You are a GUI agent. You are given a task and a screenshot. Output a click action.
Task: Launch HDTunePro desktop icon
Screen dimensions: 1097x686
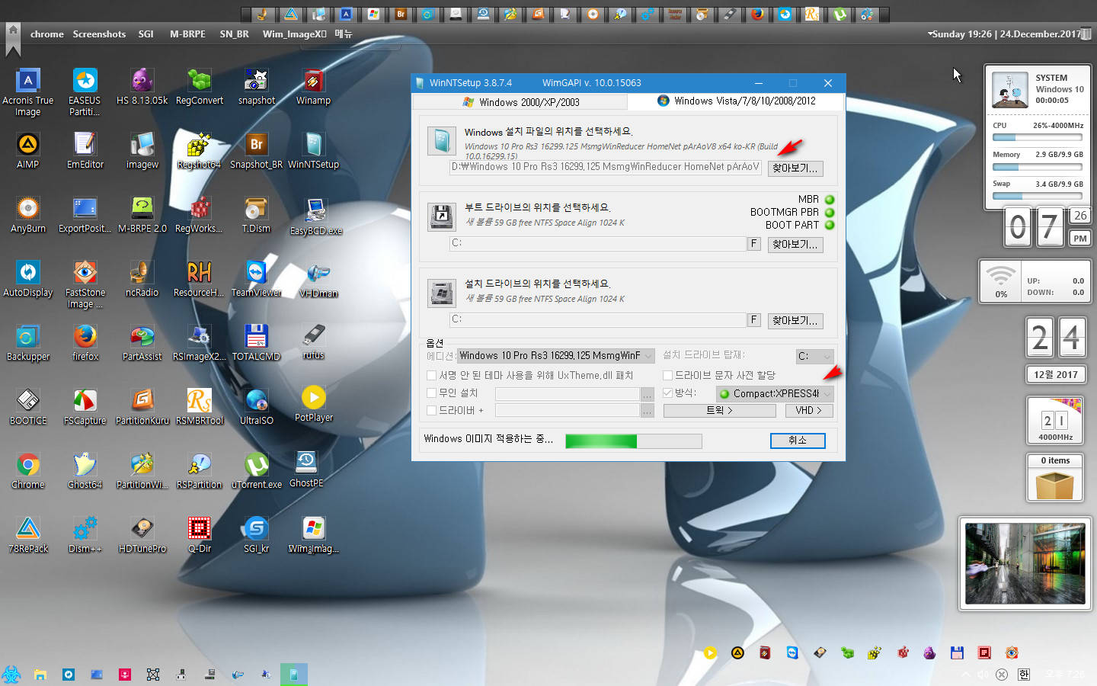pyautogui.click(x=142, y=534)
